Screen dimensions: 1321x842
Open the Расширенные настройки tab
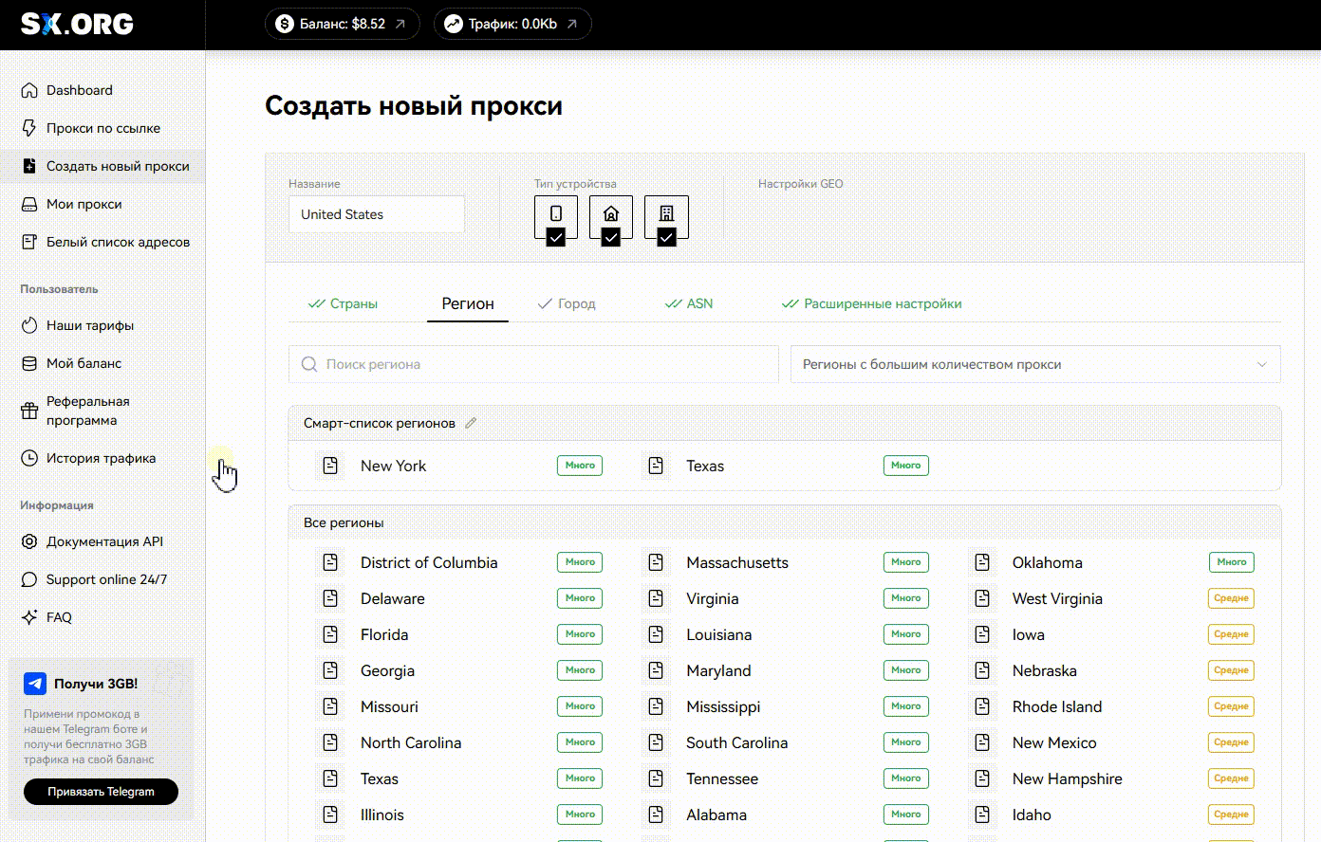point(871,303)
